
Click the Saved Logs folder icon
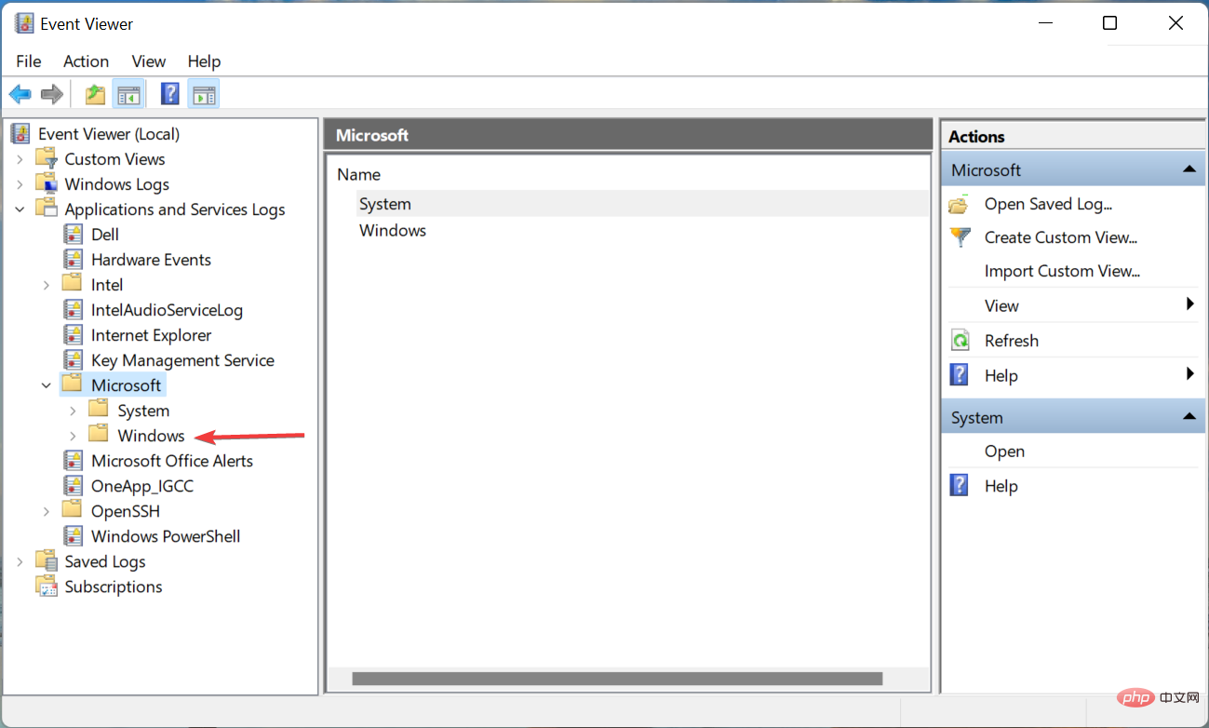(47, 560)
